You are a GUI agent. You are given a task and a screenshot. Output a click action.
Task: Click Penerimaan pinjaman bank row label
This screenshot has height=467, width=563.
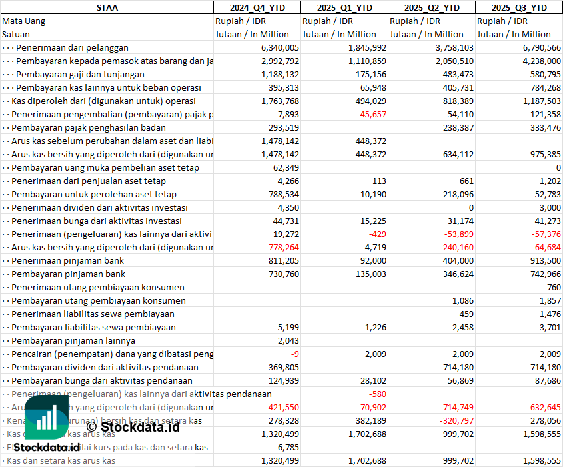[x=67, y=261]
